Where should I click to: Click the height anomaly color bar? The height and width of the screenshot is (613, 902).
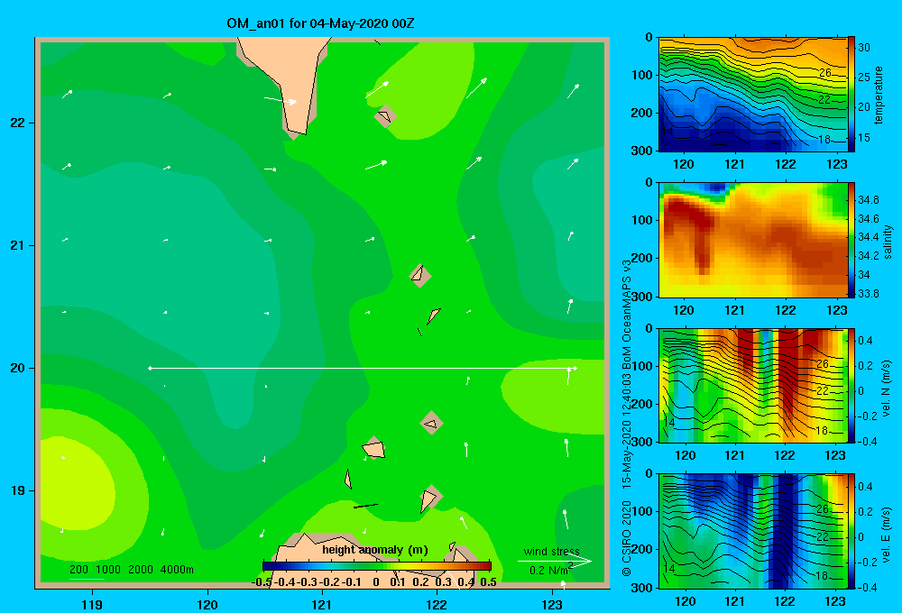pos(377,566)
